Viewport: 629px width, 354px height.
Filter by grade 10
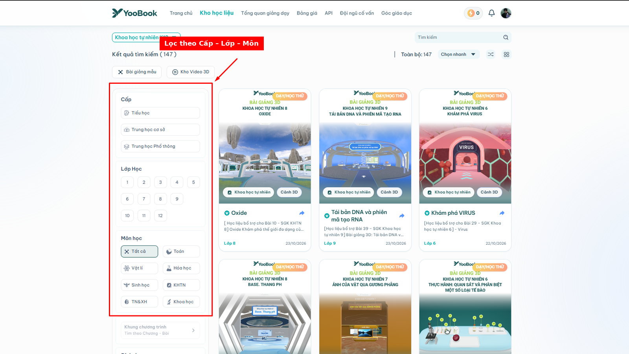click(x=127, y=216)
